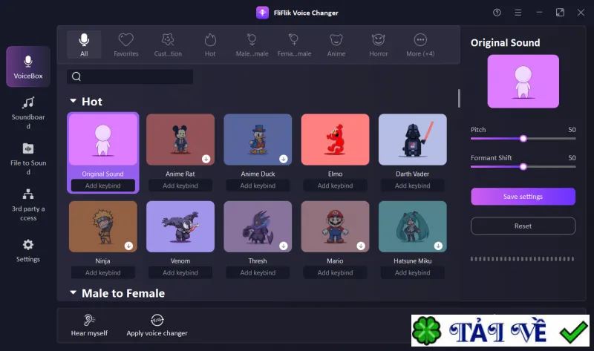Select the Hatsune Miku voice
The width and height of the screenshot is (594, 351).
pos(413,226)
